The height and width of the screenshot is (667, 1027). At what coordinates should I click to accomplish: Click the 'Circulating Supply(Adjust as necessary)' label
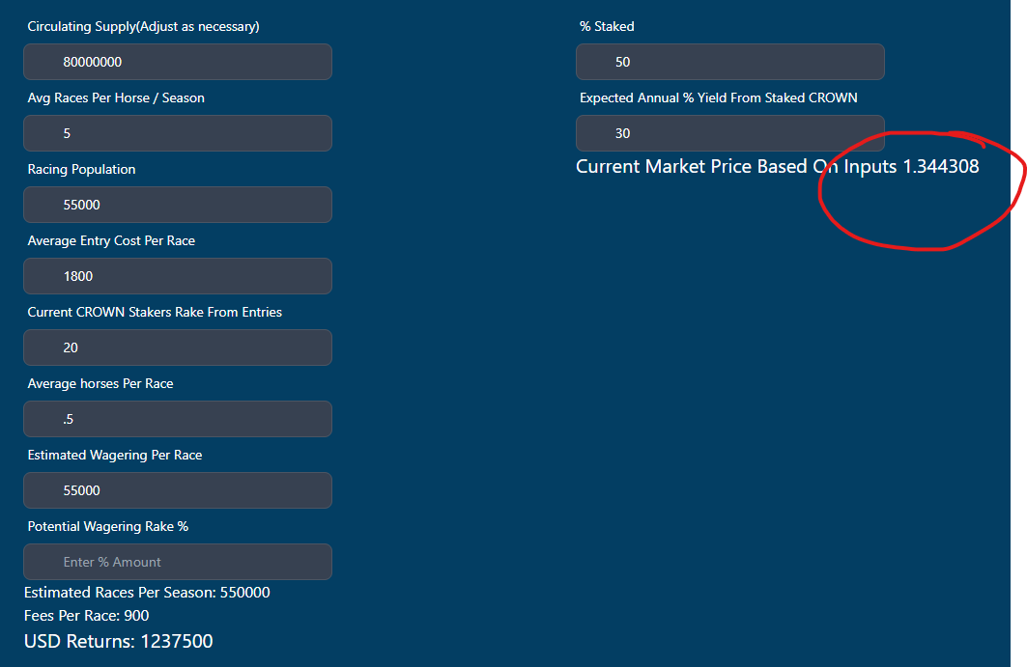pyautogui.click(x=143, y=27)
